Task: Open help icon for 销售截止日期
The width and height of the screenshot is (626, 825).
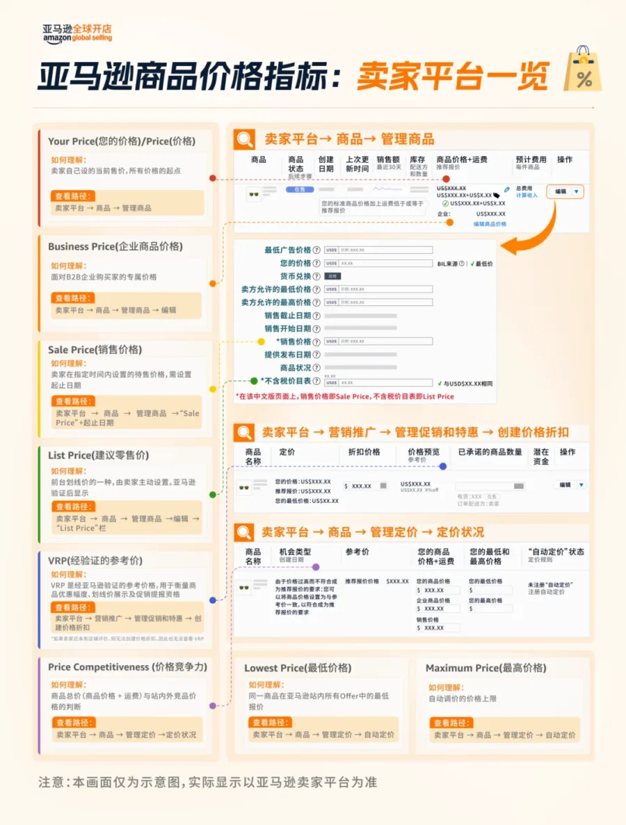Action: pyautogui.click(x=316, y=316)
